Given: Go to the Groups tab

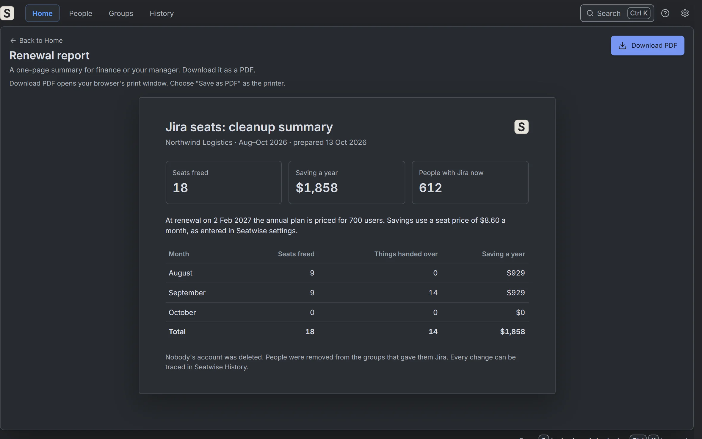Looking at the screenshot, I should [121, 13].
